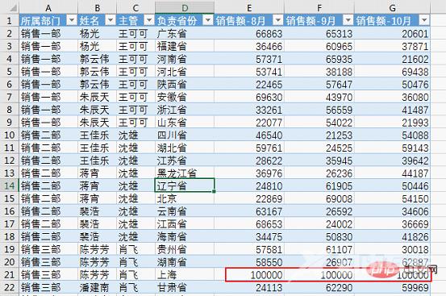Viewport: 446px width, 296px height.
Task: Select column A header
Action: 48,7
